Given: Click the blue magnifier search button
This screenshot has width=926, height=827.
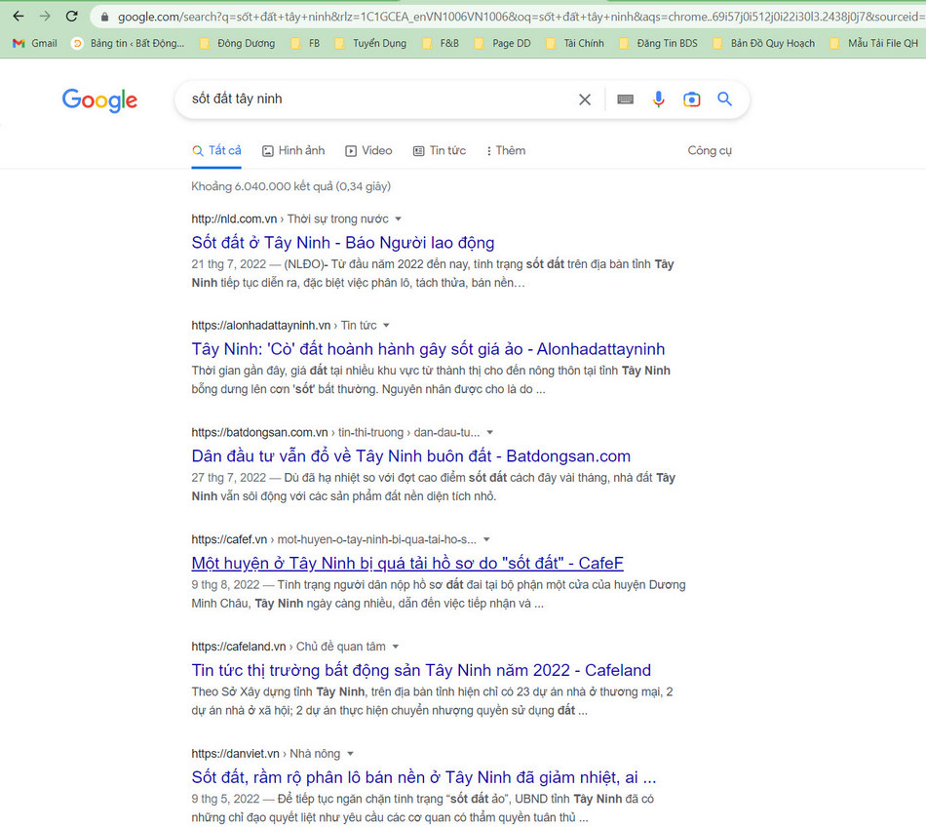Looking at the screenshot, I should pyautogui.click(x=724, y=99).
